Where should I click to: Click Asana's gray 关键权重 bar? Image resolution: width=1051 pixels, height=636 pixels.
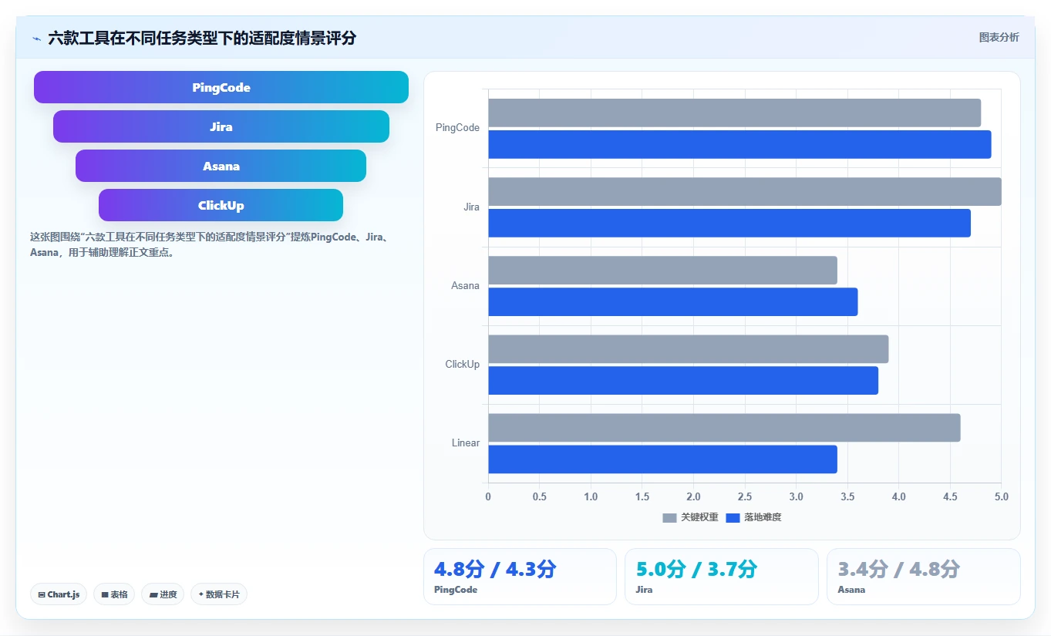[x=662, y=270]
